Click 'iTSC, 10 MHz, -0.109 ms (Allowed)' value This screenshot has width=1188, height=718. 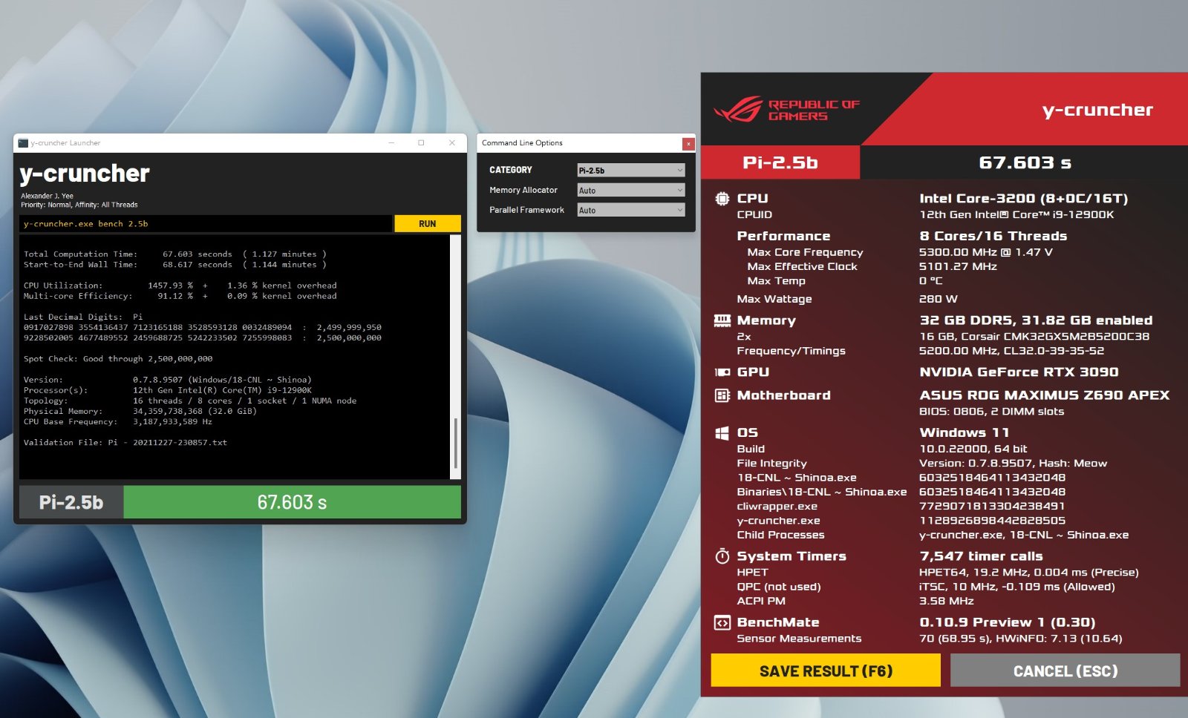[x=1016, y=587]
